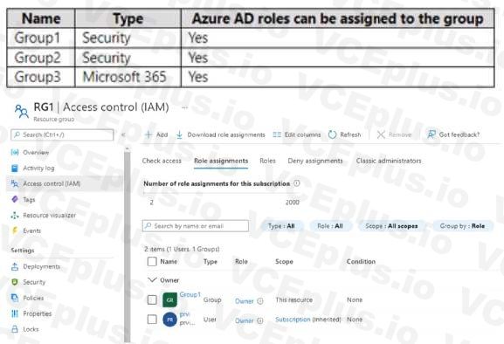Click the role assignments usage bar

[x=222, y=193]
